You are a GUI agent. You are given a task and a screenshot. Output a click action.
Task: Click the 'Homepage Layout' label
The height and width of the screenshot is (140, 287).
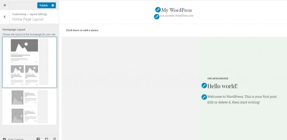pos(14,29)
